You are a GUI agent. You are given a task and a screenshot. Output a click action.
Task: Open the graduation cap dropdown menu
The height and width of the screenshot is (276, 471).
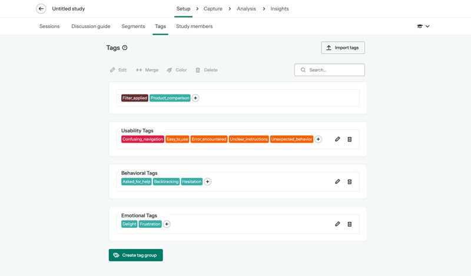[423, 26]
